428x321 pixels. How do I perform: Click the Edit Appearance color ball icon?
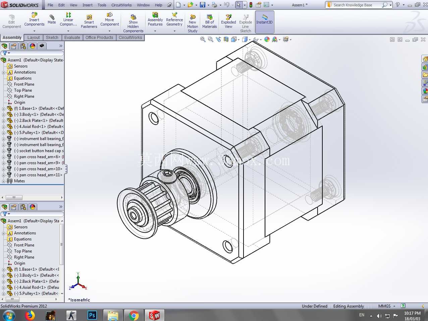[267, 39]
